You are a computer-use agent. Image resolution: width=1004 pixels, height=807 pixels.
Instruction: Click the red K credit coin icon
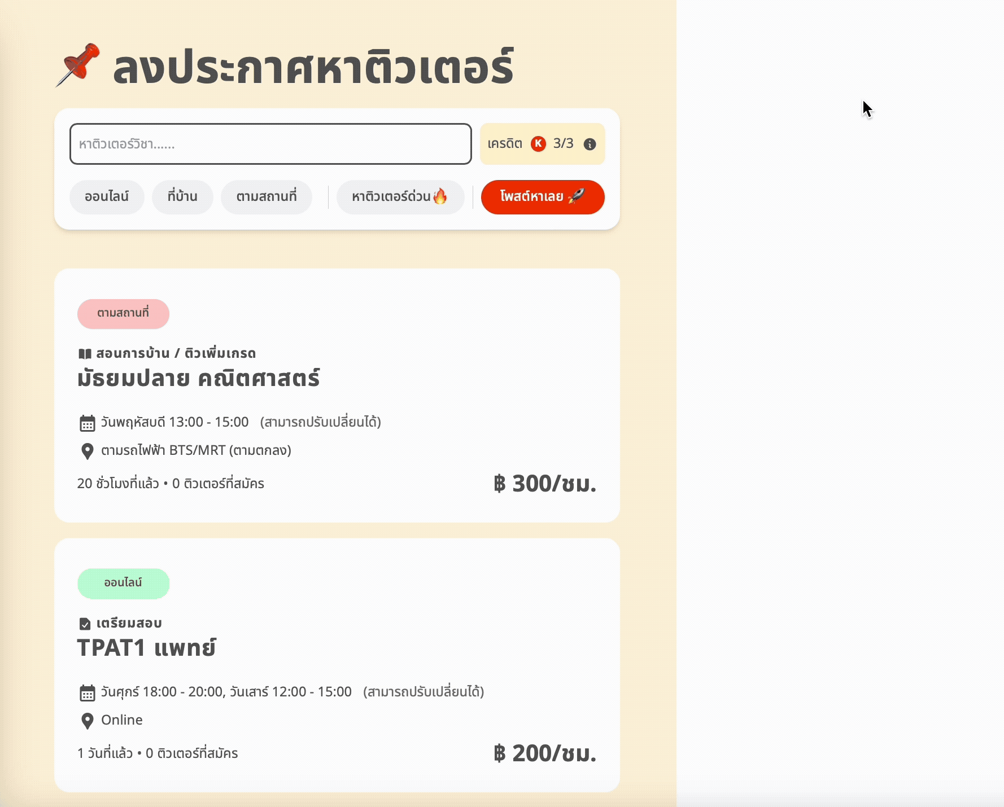538,144
